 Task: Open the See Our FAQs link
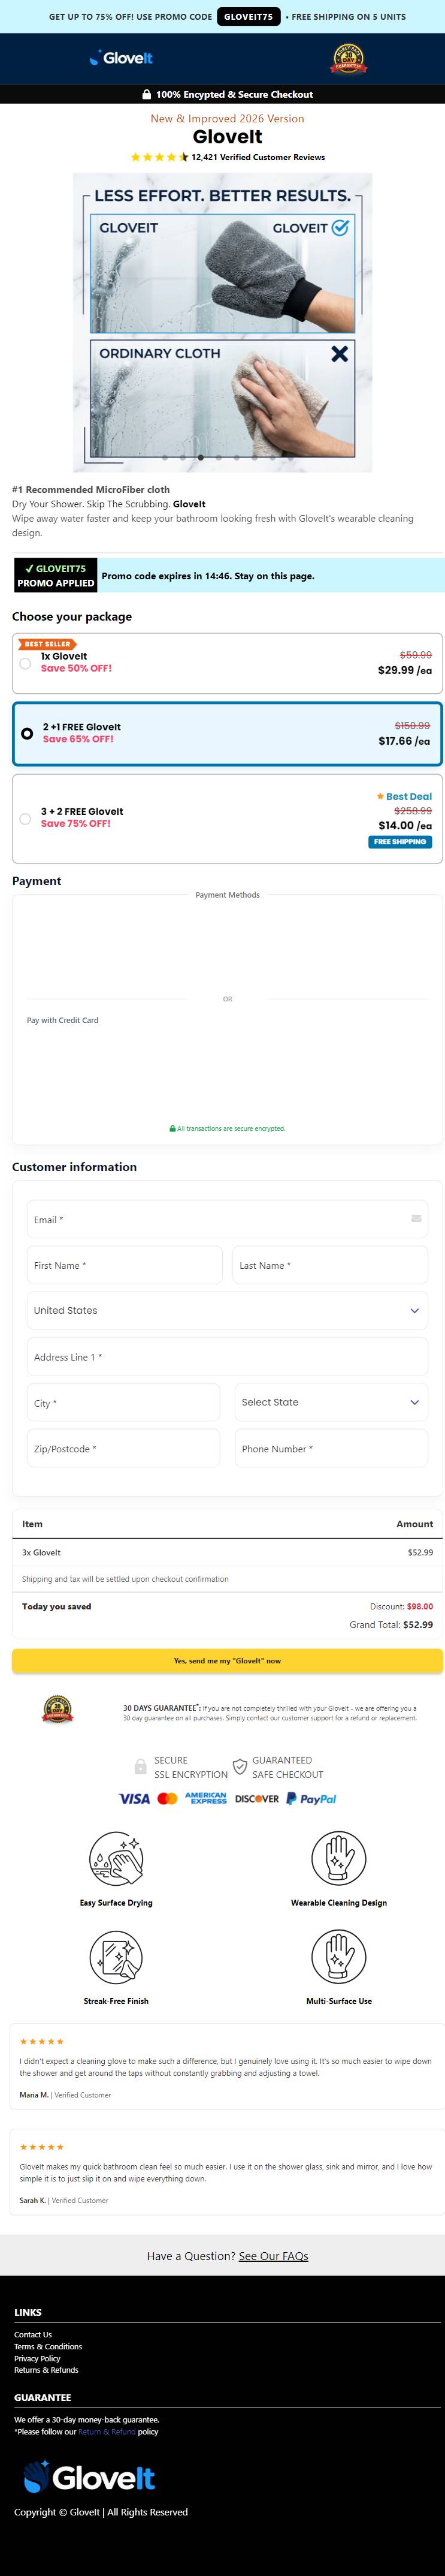pos(273,2255)
